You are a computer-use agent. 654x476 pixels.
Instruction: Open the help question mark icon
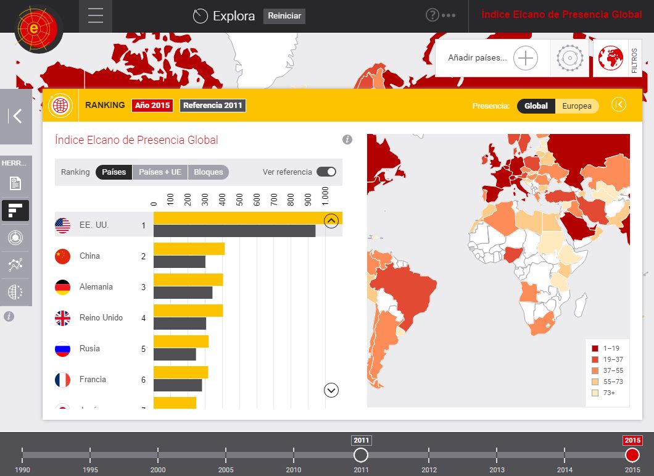tap(432, 15)
